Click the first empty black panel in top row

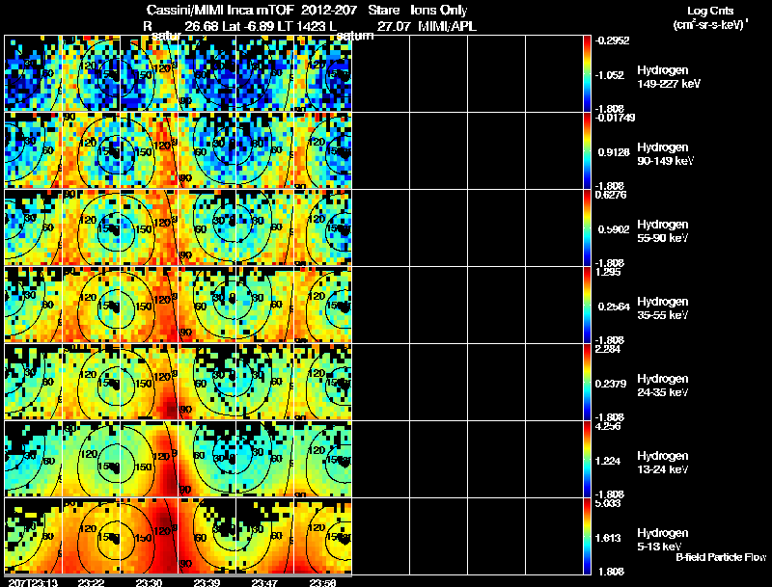[x=381, y=73]
